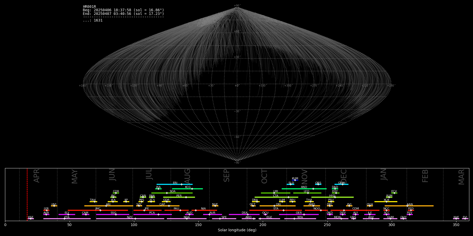Click the SPE shower label
Screen dimensions: 473x236
point(224,217)
